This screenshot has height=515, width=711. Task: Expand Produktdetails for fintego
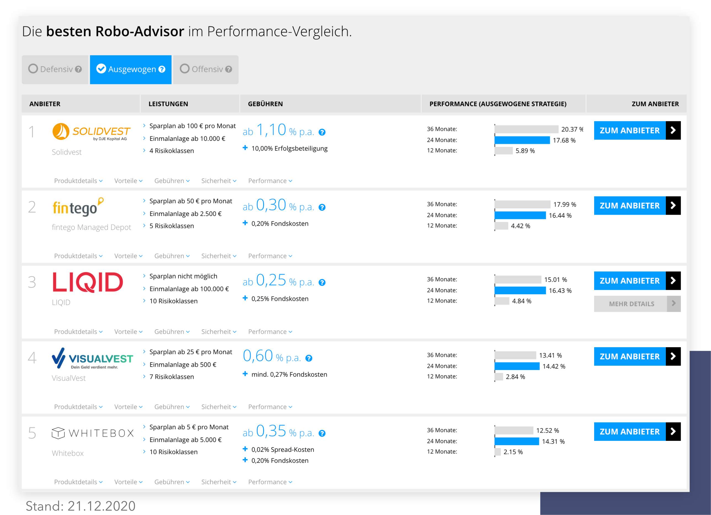click(x=78, y=256)
